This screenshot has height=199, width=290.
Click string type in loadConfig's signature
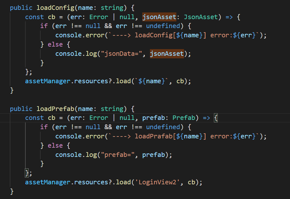pos(112,8)
